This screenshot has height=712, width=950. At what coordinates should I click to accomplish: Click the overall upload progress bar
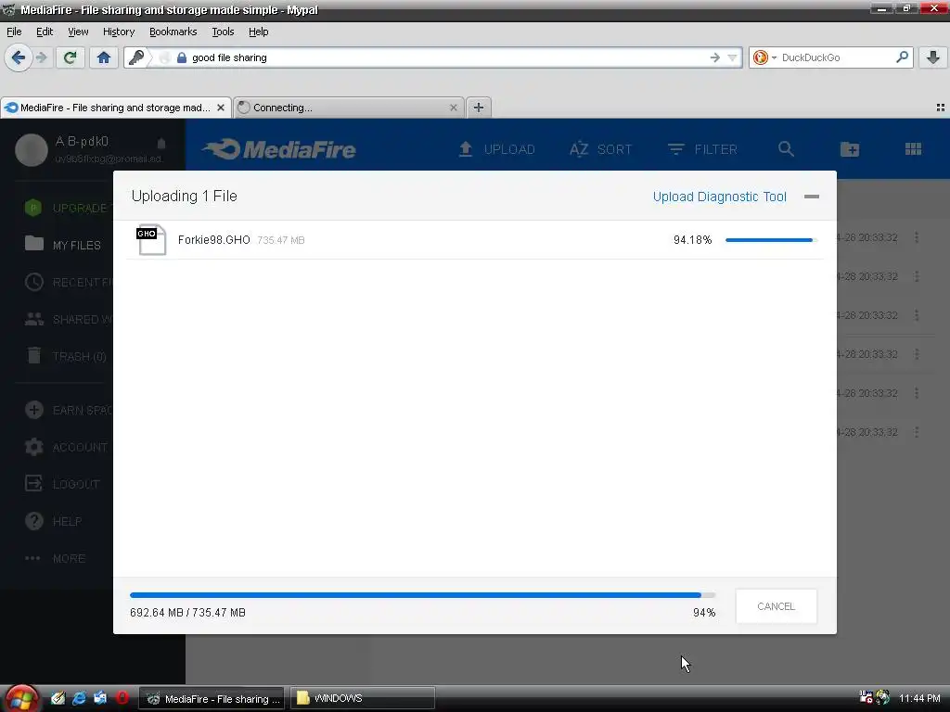click(422, 595)
